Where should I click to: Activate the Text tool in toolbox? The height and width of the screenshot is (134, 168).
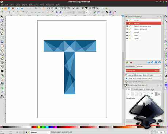2,71
